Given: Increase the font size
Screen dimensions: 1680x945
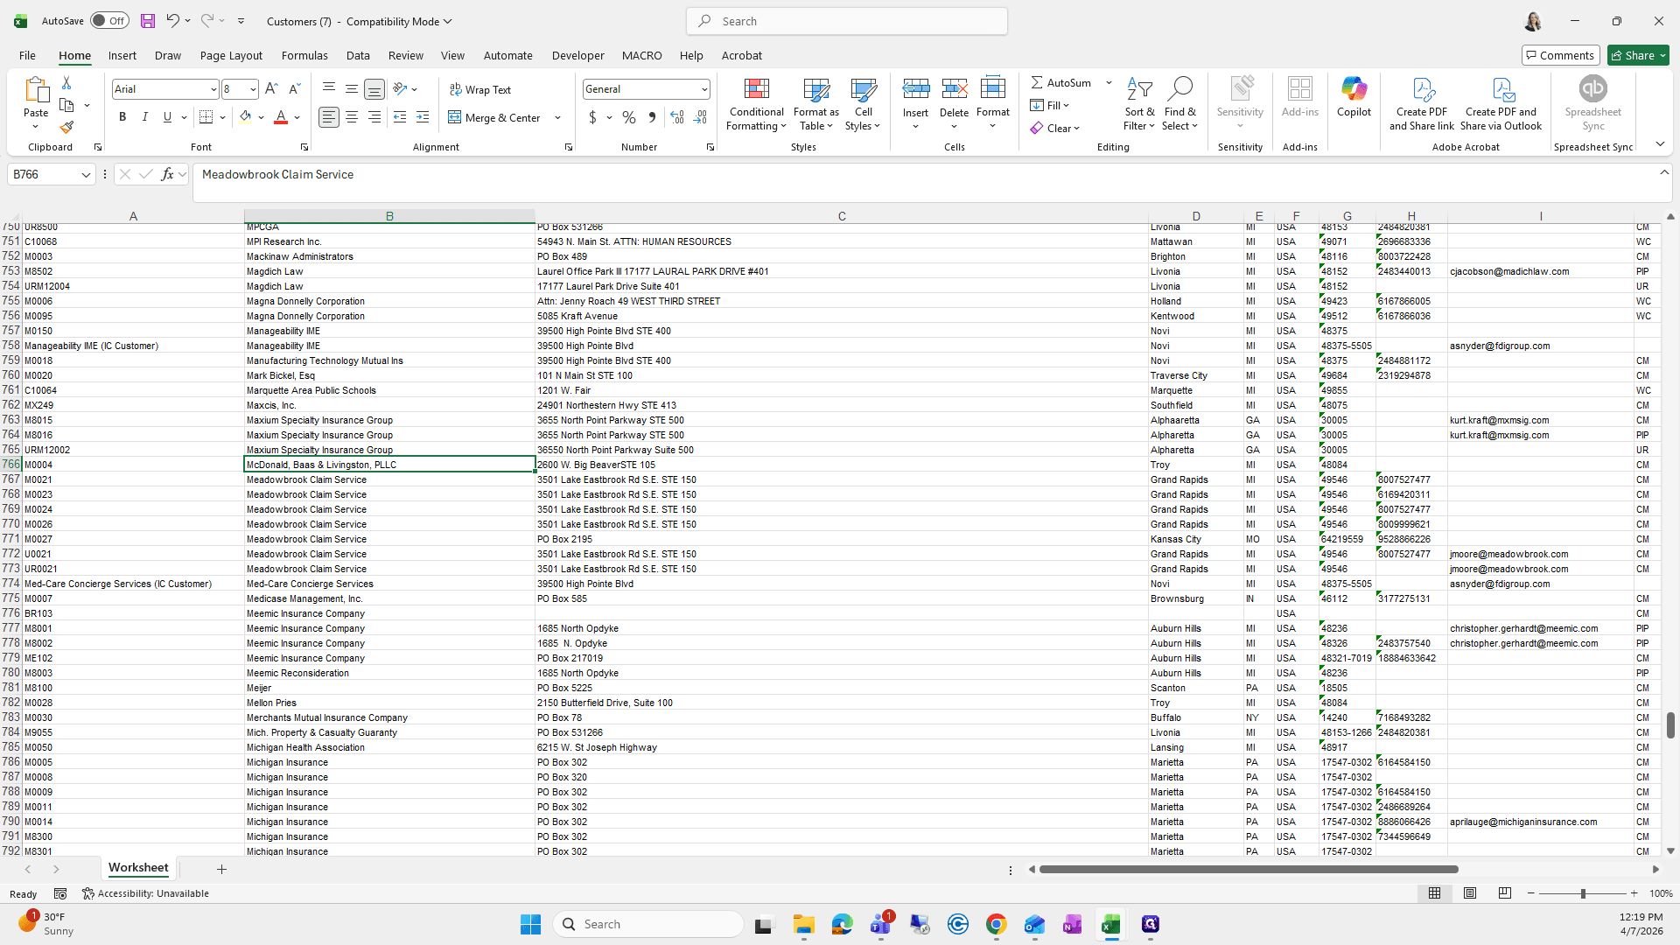Looking at the screenshot, I should point(271,89).
